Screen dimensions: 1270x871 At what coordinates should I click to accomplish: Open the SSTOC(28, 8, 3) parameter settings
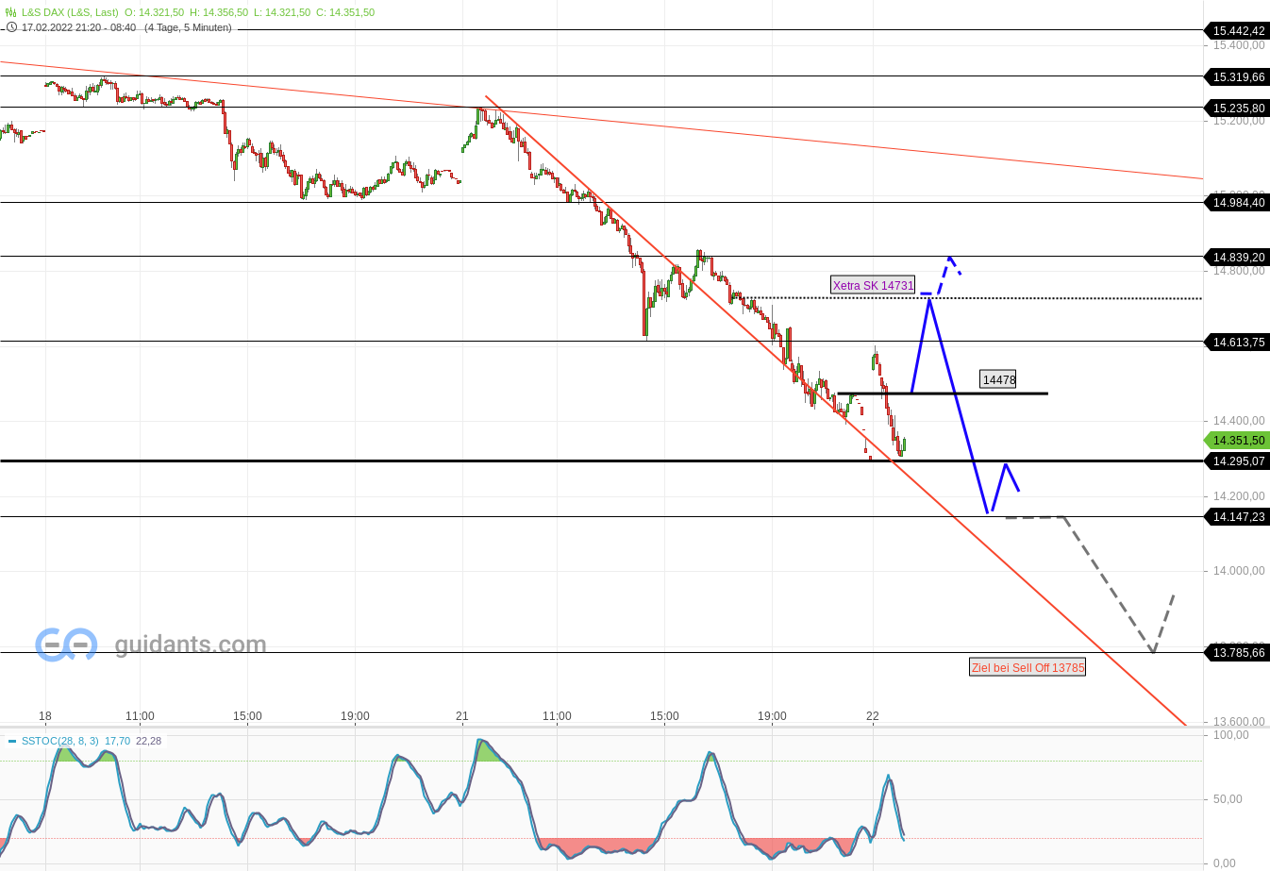[x=60, y=741]
